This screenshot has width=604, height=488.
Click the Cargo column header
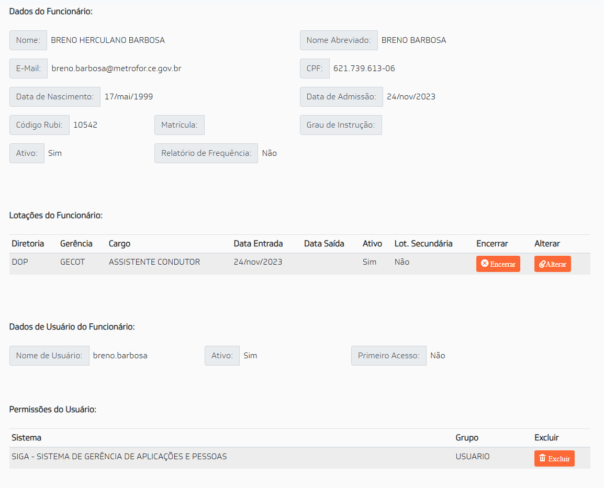coord(119,244)
